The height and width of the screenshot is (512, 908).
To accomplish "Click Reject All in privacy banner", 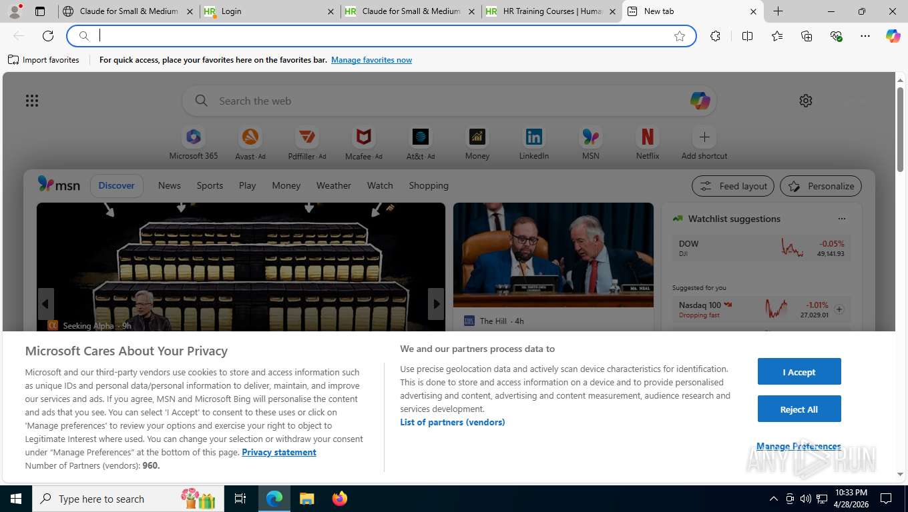I will pyautogui.click(x=799, y=409).
